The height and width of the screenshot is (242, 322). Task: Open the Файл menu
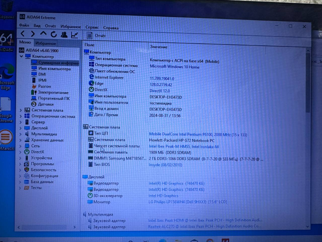24,25
